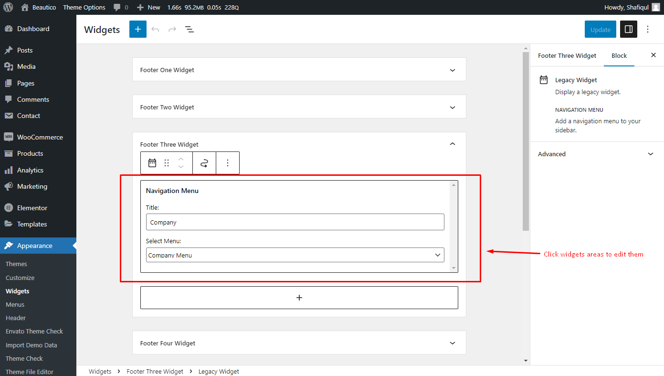Viewport: 664px width, 376px height.
Task: Click the widget form inner scrollbar
Action: (x=453, y=226)
